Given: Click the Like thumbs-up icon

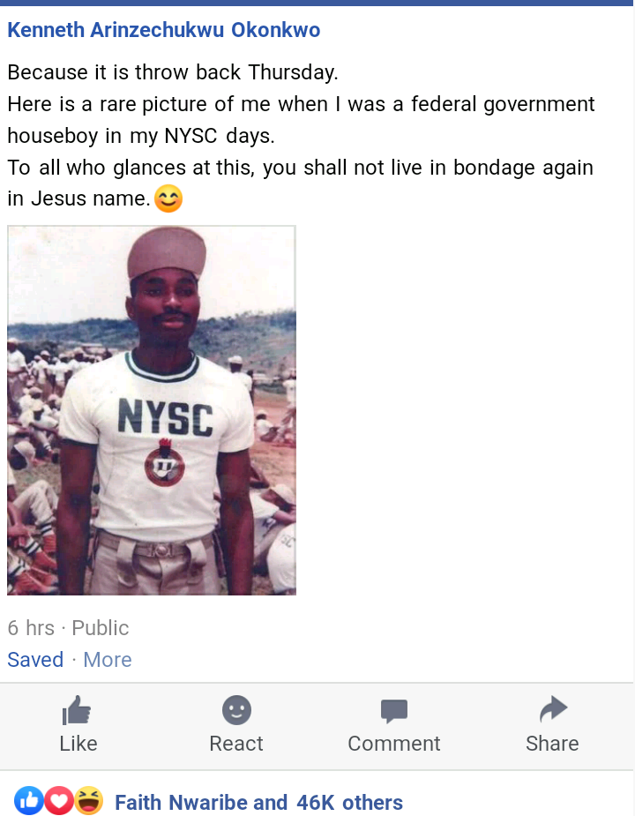Looking at the screenshot, I should [x=77, y=710].
